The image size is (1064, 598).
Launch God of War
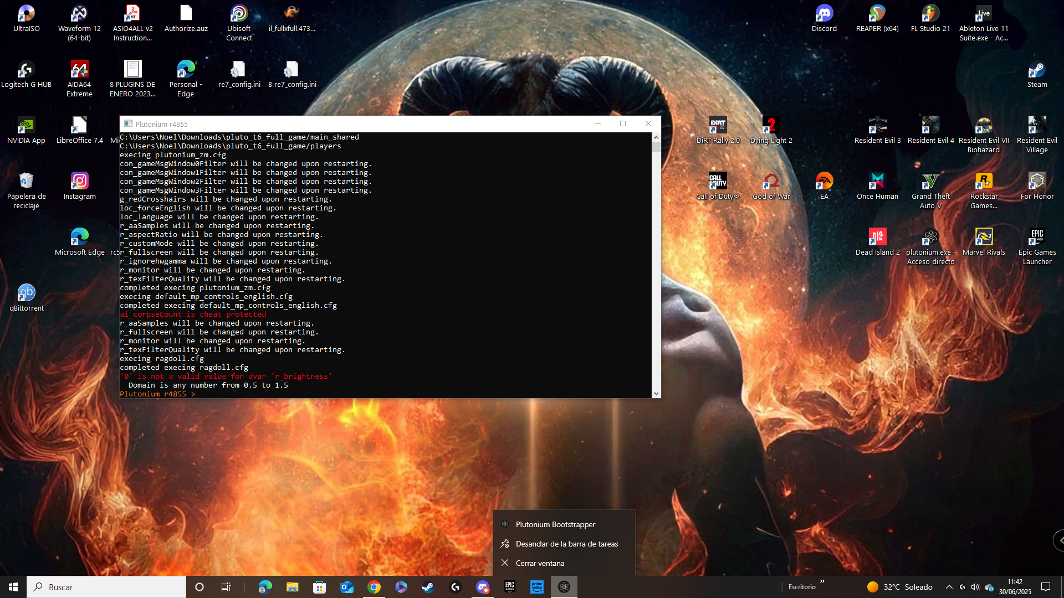click(x=771, y=187)
